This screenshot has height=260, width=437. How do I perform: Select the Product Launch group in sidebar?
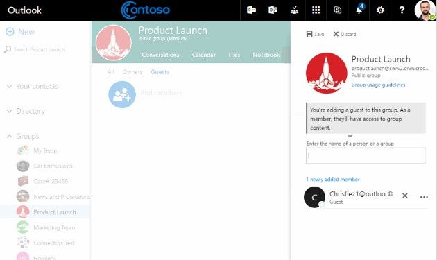pyautogui.click(x=46, y=212)
